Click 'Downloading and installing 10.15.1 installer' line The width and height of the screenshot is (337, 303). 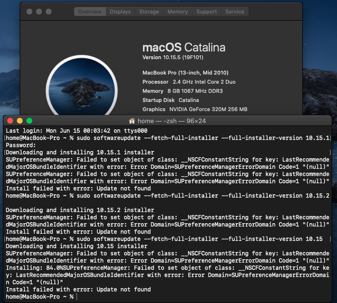[80, 152]
